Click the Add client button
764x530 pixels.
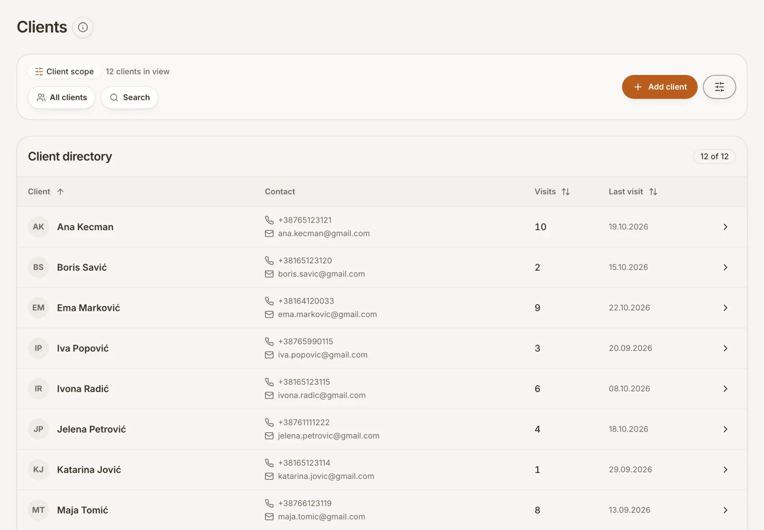pyautogui.click(x=659, y=87)
